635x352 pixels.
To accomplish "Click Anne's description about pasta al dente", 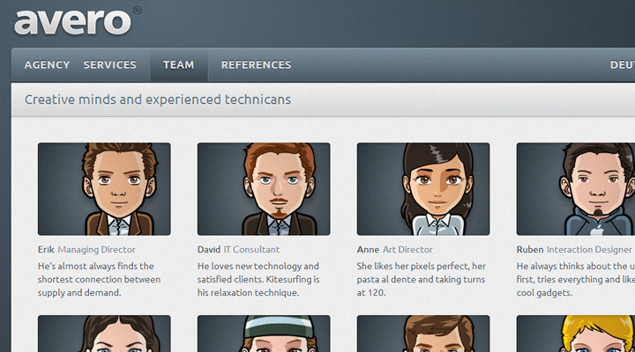I will (422, 279).
